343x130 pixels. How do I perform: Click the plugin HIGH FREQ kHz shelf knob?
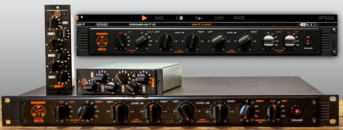coord(269,41)
